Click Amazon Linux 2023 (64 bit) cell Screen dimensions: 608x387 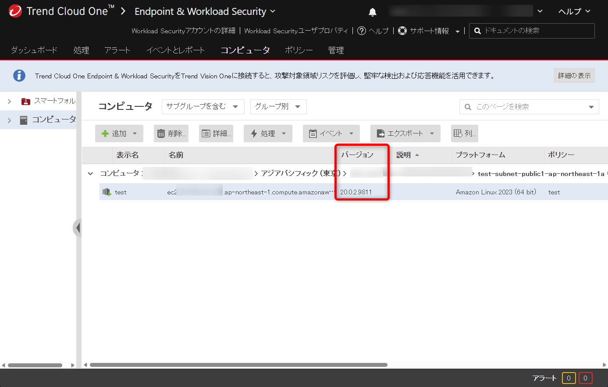[496, 192]
